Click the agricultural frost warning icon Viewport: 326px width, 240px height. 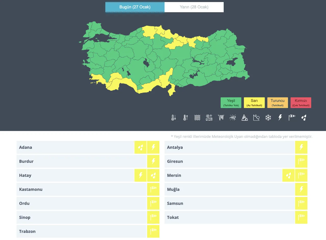(x=209, y=118)
